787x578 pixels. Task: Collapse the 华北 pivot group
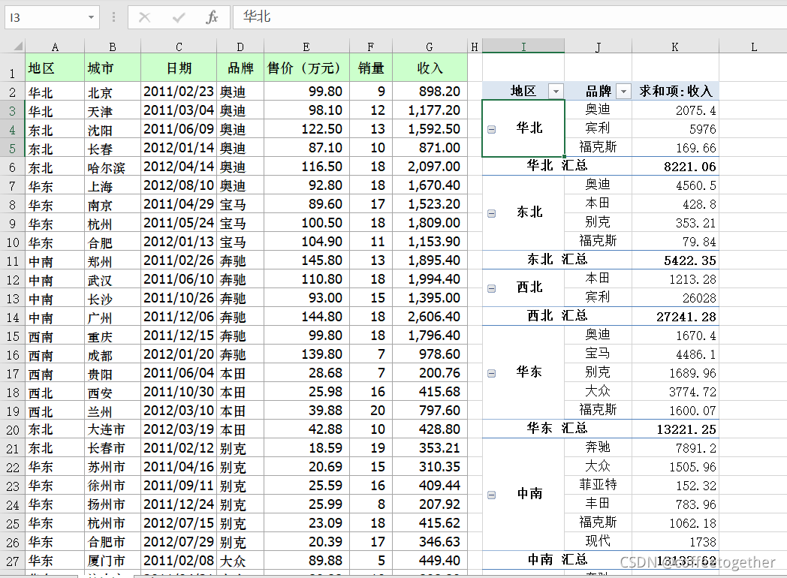[491, 129]
